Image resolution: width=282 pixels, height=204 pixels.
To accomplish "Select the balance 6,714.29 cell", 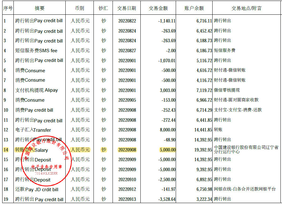I will point(204,110).
